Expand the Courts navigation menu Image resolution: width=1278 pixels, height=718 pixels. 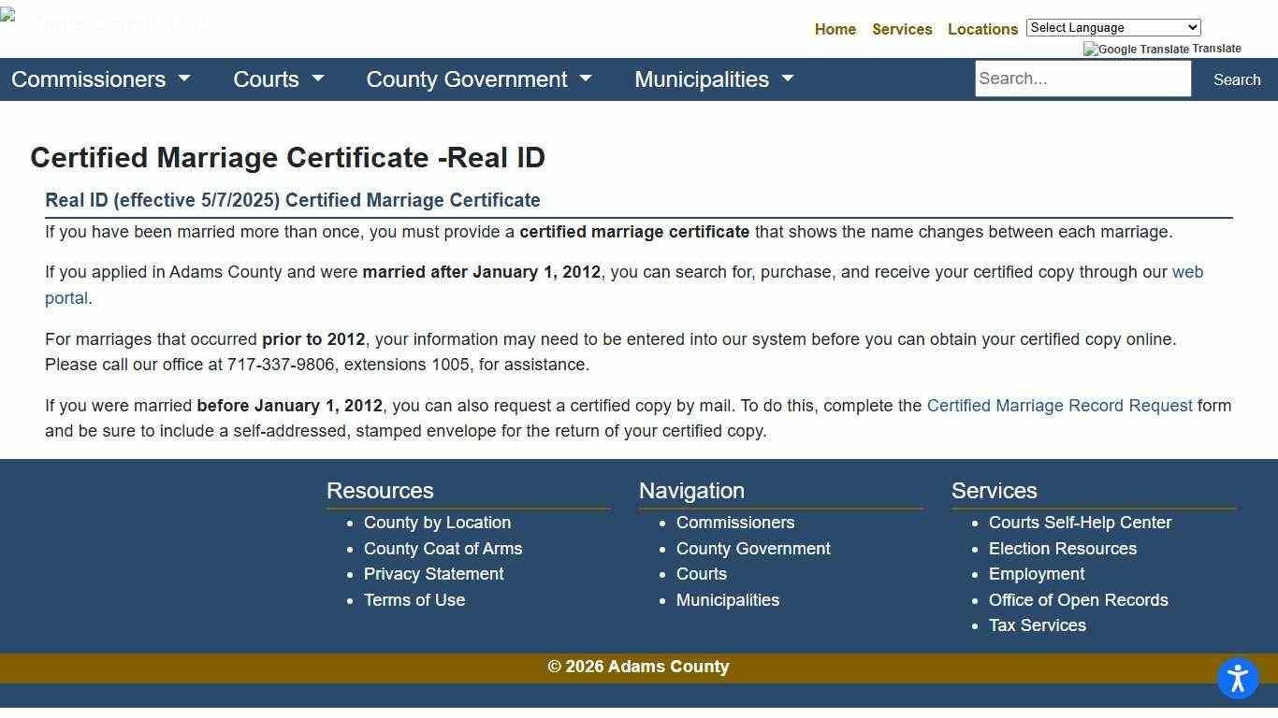tap(278, 79)
